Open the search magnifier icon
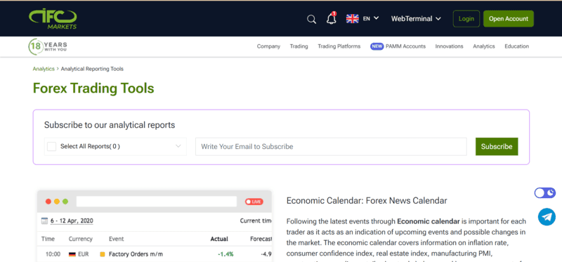This screenshot has height=262, width=562. coord(311,19)
